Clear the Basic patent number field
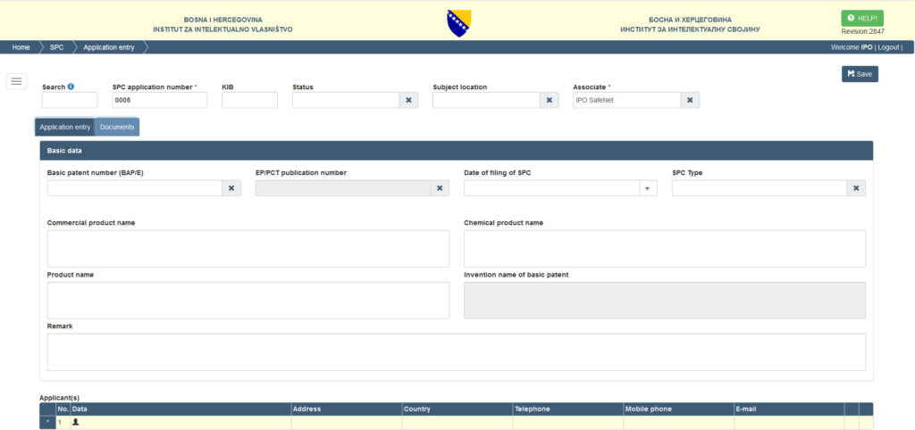The image size is (915, 430). tap(231, 188)
